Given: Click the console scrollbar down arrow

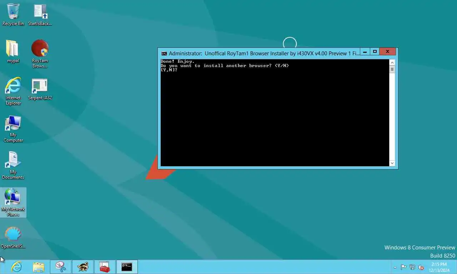Looking at the screenshot, I should tap(392, 163).
